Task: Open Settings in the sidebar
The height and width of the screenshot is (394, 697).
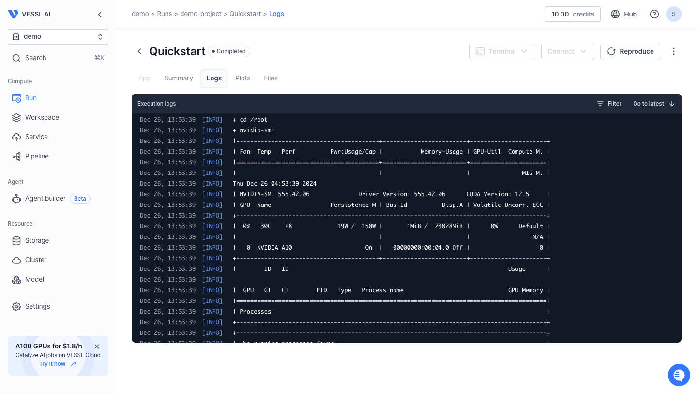Action: click(37, 306)
